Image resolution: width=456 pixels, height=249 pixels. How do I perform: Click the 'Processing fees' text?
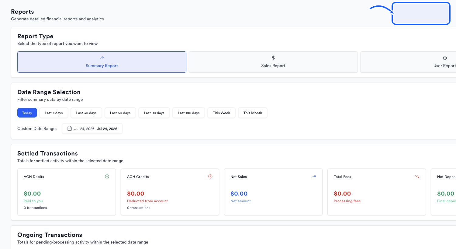(x=347, y=201)
